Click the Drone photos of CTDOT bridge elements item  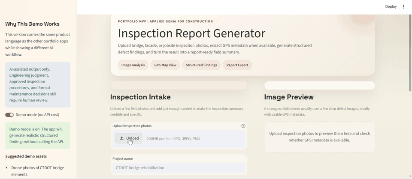tap(38, 171)
